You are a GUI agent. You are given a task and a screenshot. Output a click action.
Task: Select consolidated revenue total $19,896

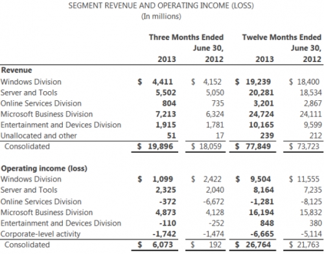pyautogui.click(x=155, y=147)
